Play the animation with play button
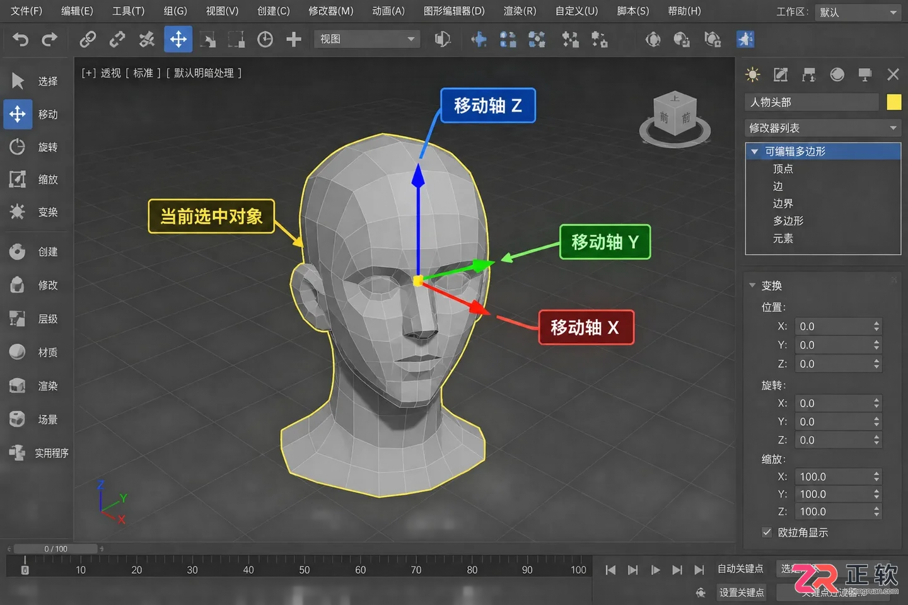 click(x=655, y=570)
